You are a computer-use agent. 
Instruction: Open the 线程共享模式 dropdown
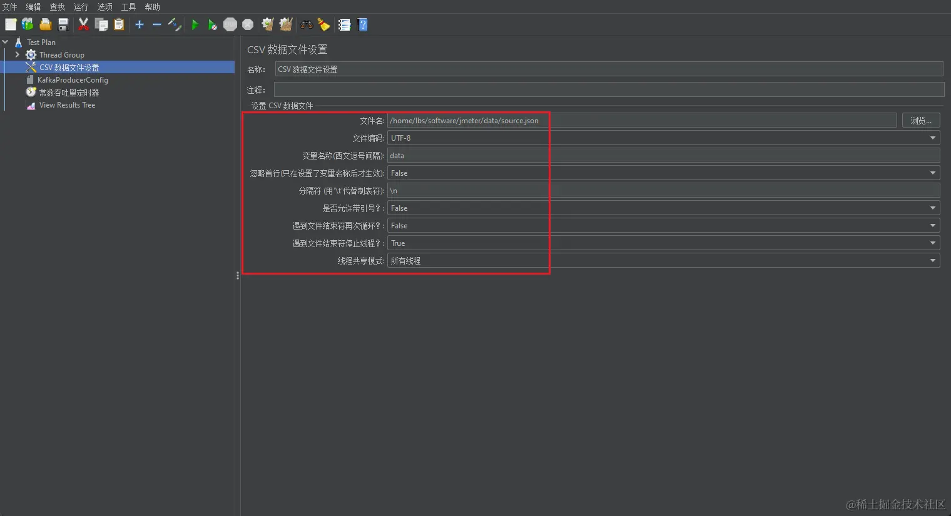664,260
